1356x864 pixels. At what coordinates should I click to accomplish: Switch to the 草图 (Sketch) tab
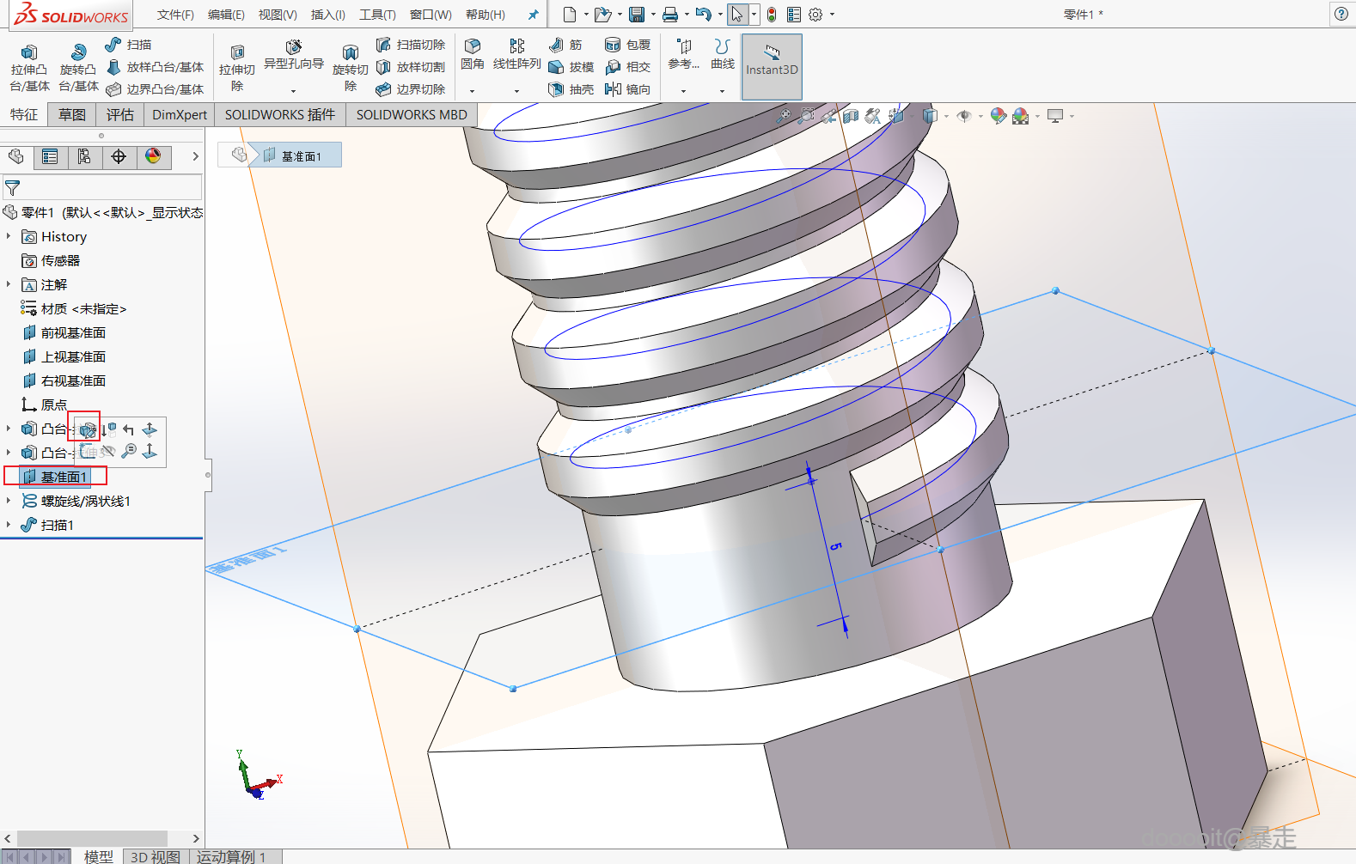click(x=72, y=114)
